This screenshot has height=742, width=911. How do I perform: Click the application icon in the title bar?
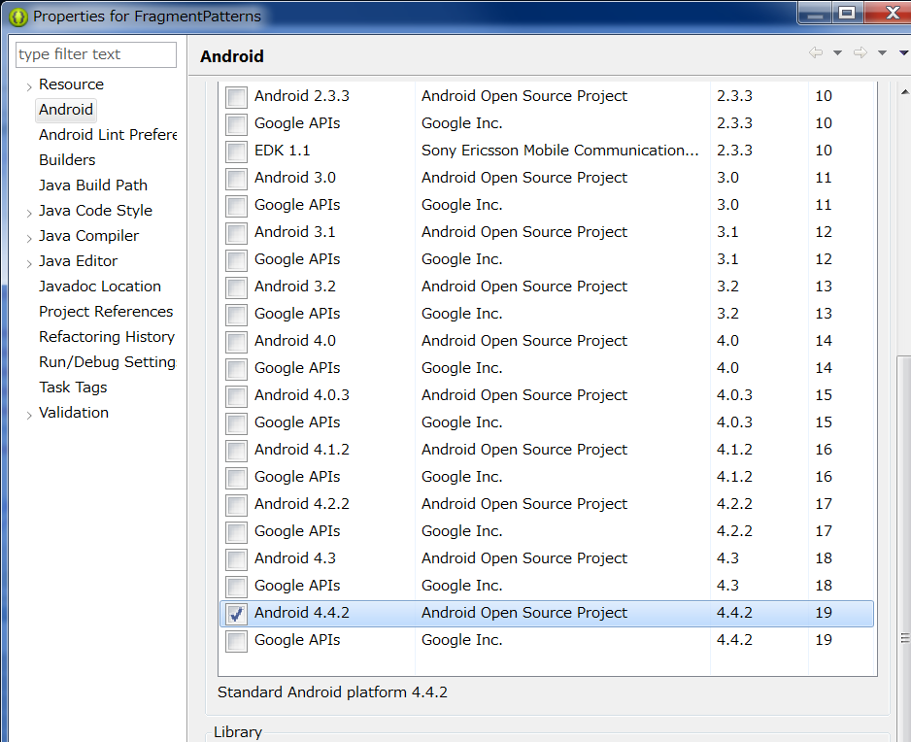pos(17,14)
